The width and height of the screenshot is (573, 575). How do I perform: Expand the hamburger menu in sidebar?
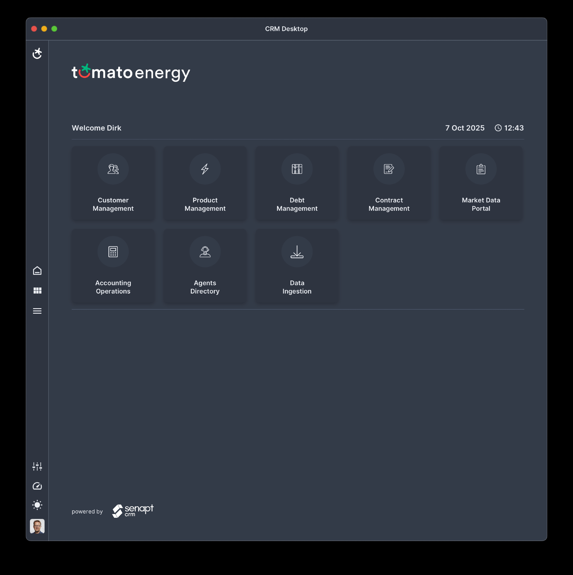point(37,311)
